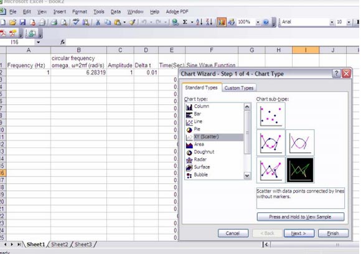Click the Next > button in Chart Wizard
Image resolution: width=361 pixels, height=254 pixels.
click(x=299, y=234)
